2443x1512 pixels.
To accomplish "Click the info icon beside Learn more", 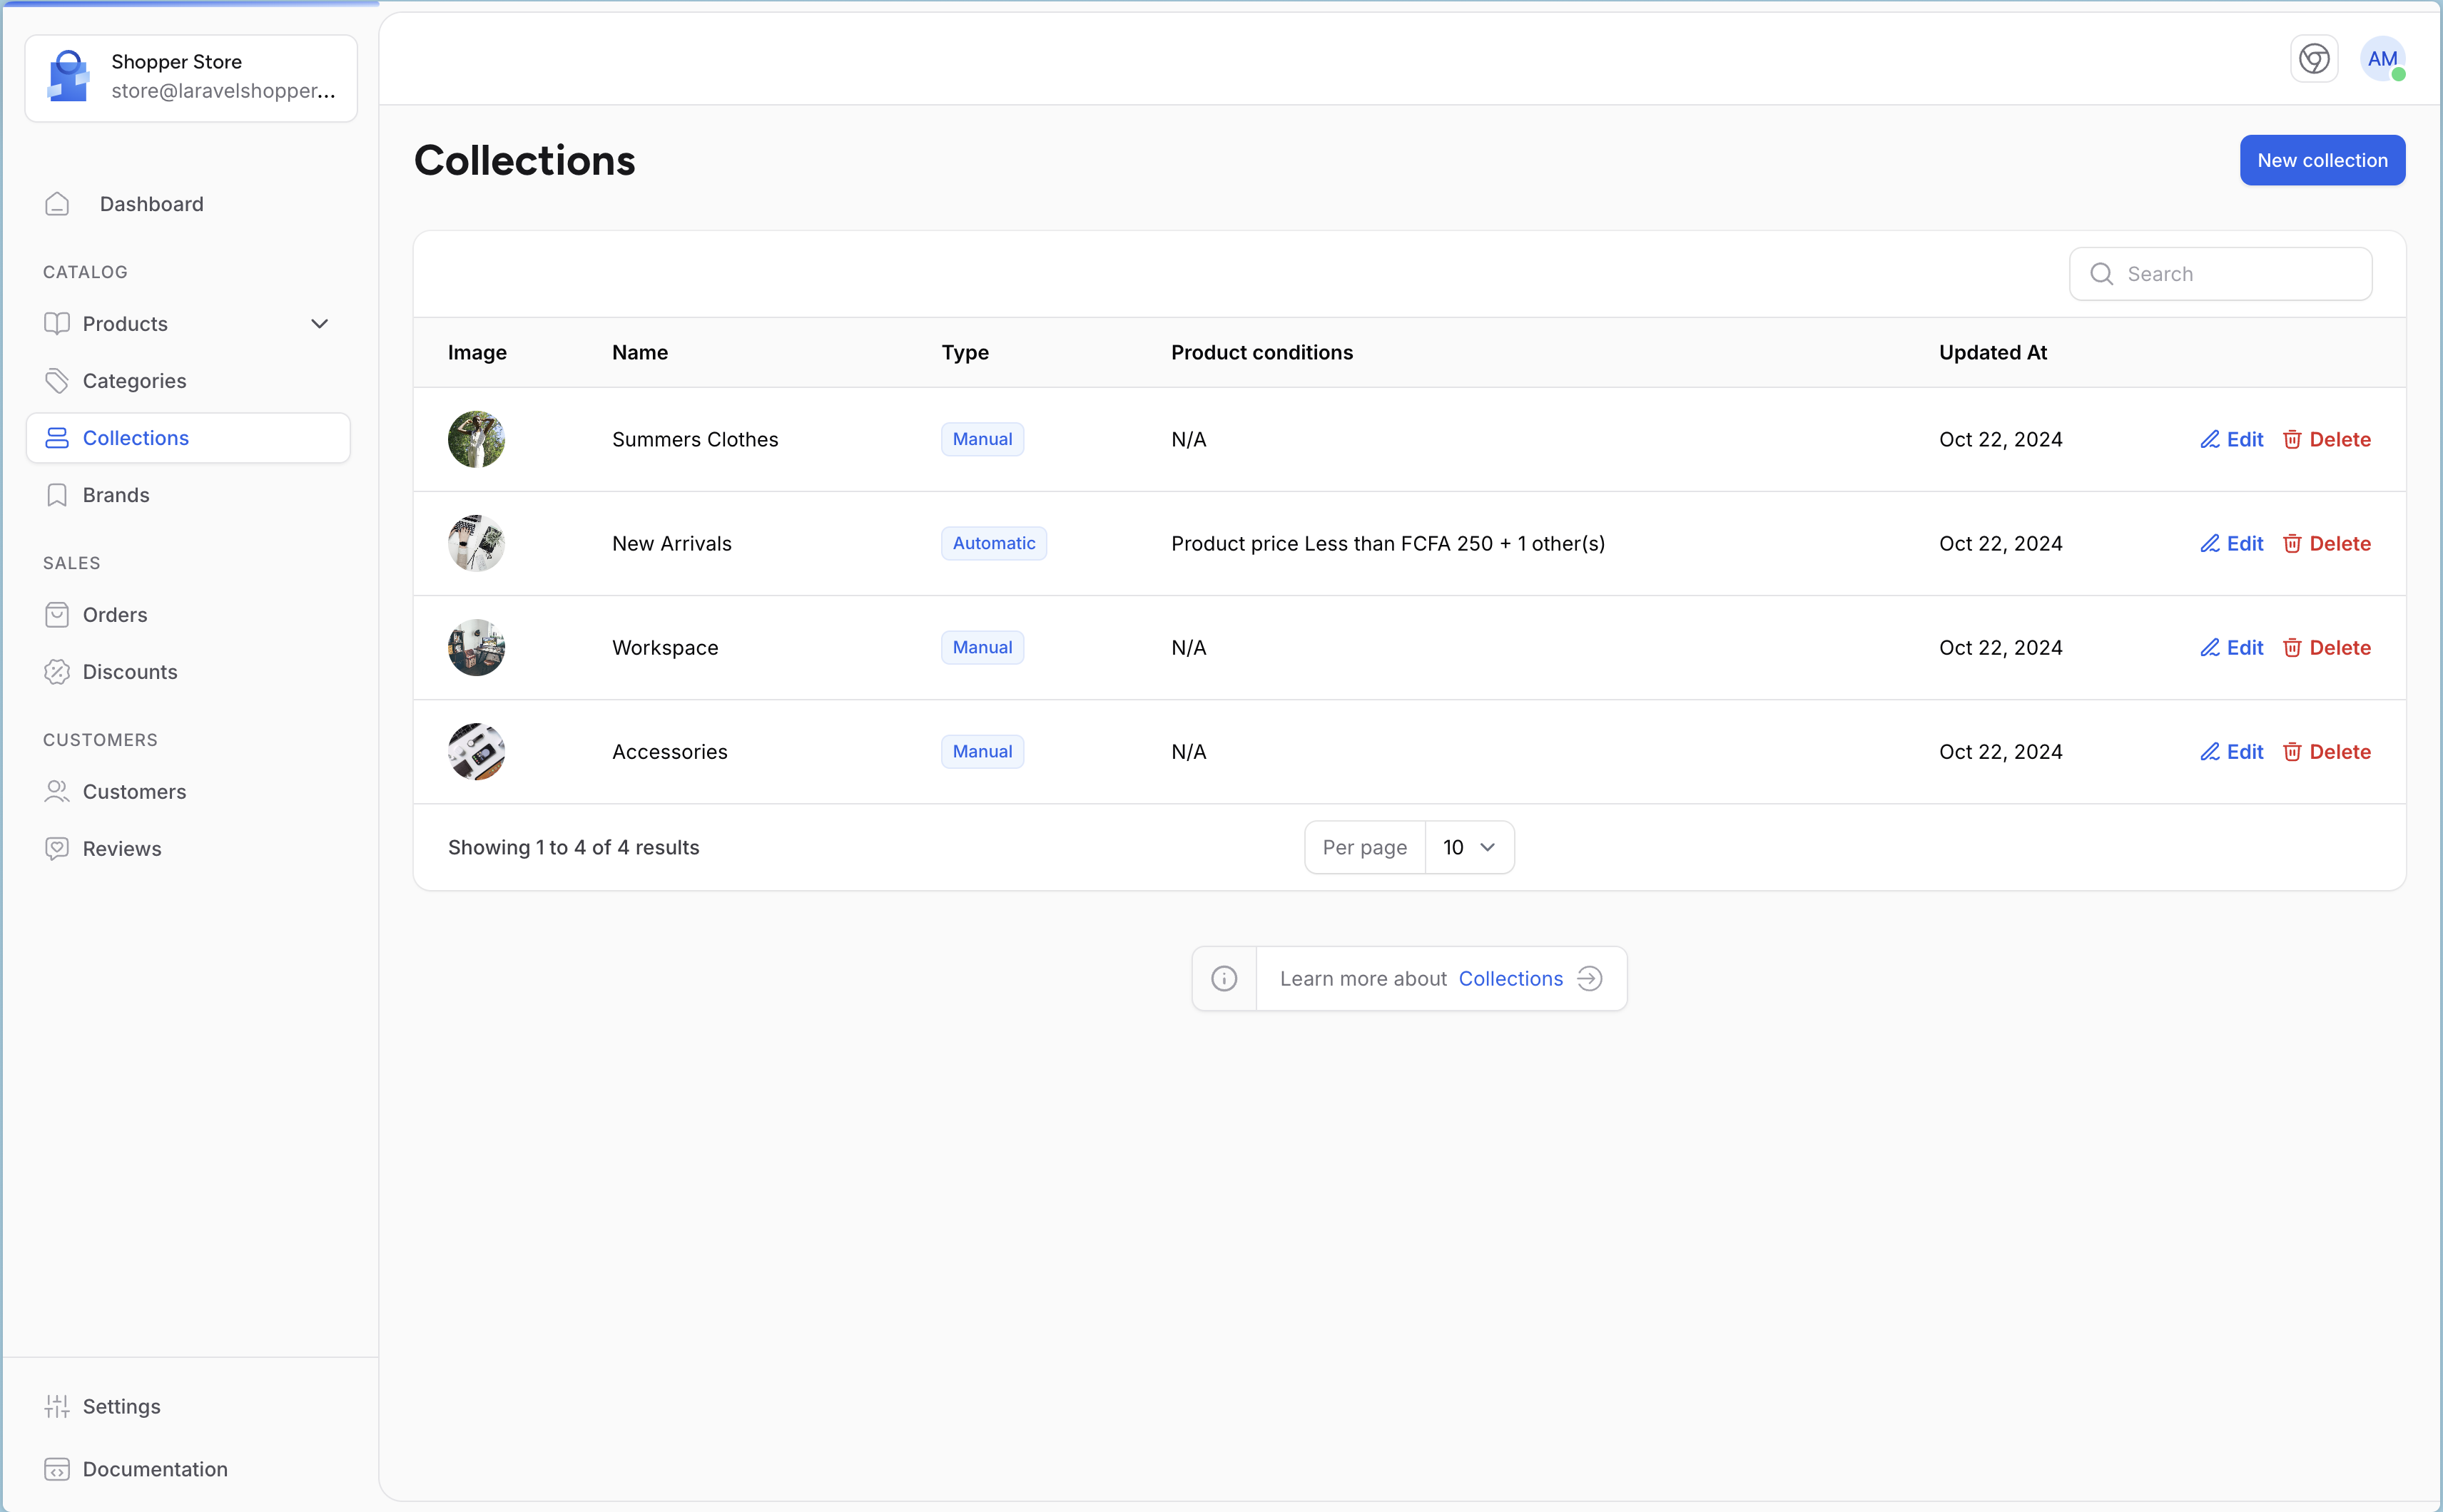I will (x=1224, y=978).
